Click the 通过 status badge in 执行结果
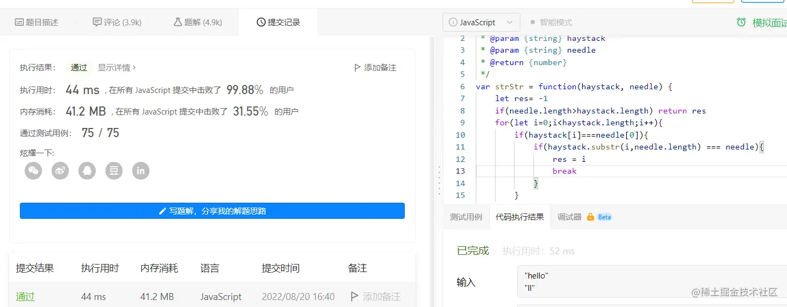 click(x=79, y=68)
